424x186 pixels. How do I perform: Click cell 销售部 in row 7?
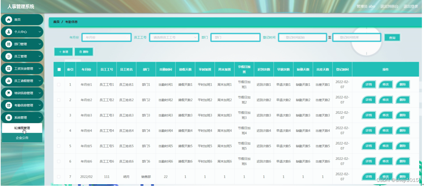point(146,177)
